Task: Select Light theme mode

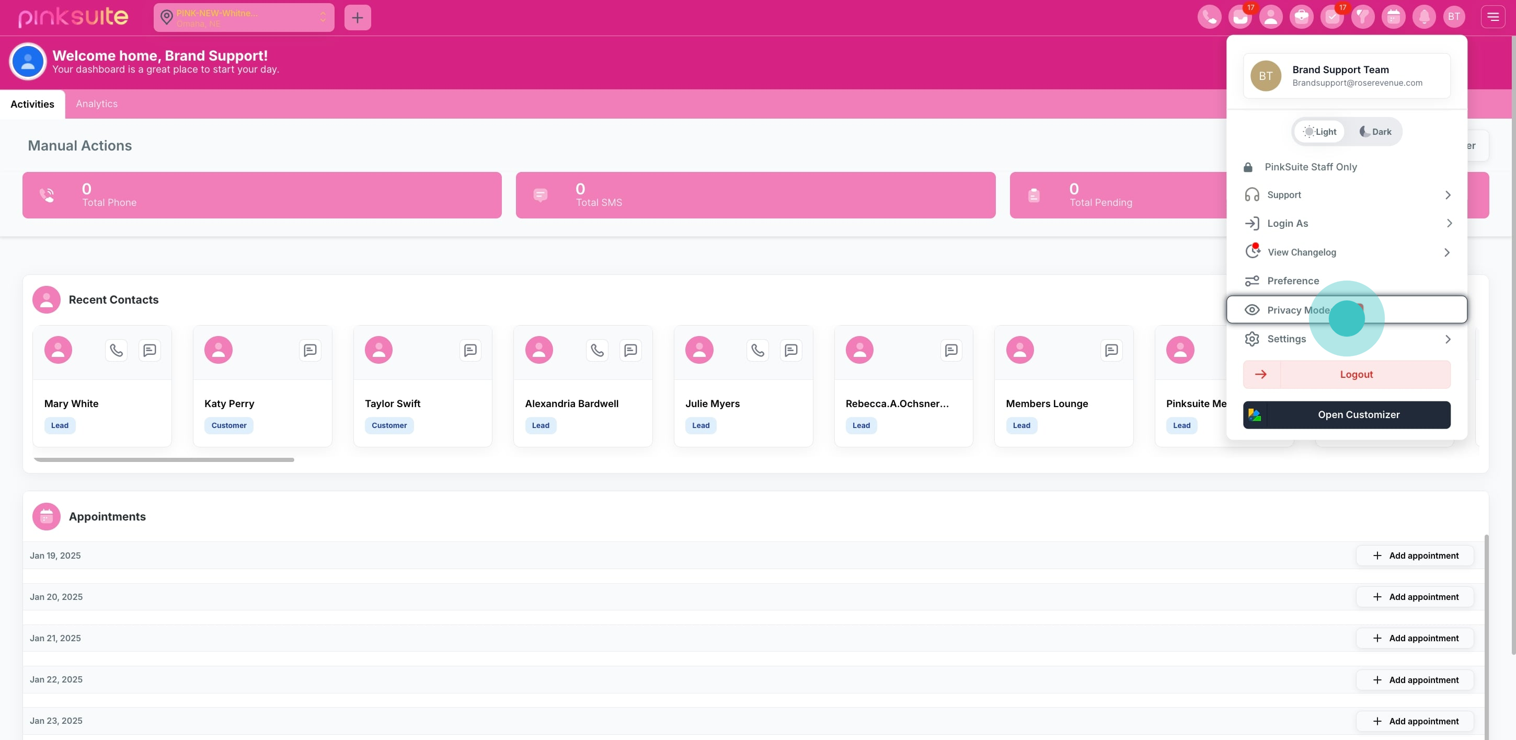Action: click(x=1319, y=132)
